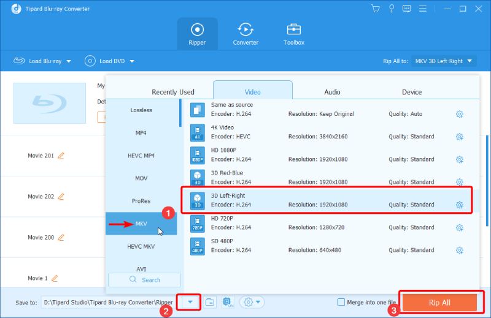
Task: Open the Recently Used tab
Action: (x=173, y=92)
